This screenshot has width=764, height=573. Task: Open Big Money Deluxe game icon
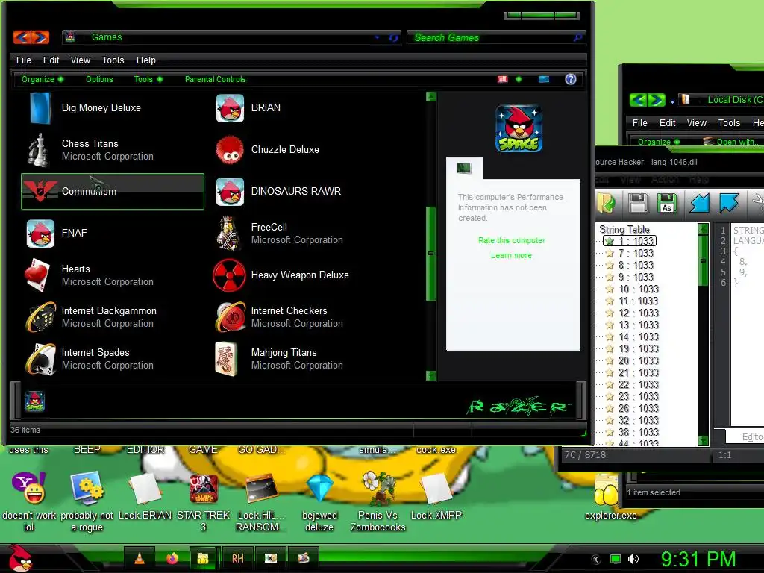point(40,107)
